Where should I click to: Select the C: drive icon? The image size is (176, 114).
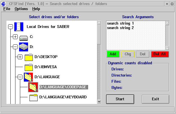coord(24,38)
